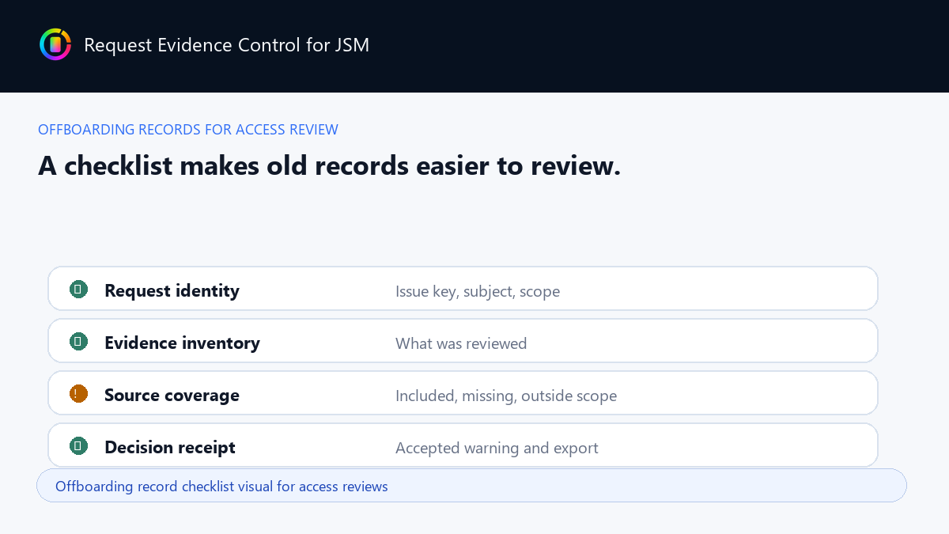Open the Evidence inventory checklist row

(x=463, y=341)
